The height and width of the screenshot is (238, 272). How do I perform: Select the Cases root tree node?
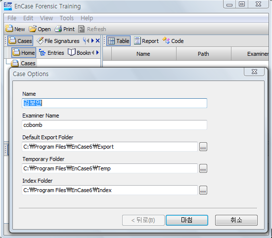[x=23, y=63]
